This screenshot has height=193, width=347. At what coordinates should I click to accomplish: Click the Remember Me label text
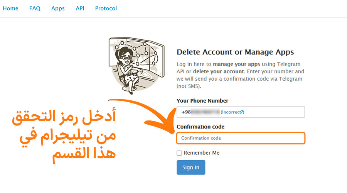[x=202, y=153]
